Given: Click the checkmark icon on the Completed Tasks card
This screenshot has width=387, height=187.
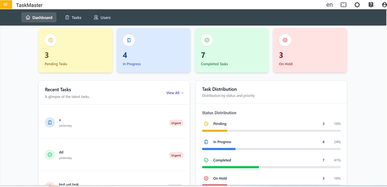Looking at the screenshot, I should 207,40.
